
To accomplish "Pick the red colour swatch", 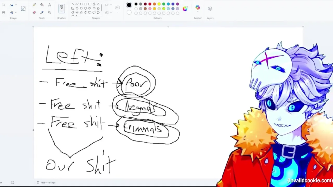I will [x=150, y=4].
